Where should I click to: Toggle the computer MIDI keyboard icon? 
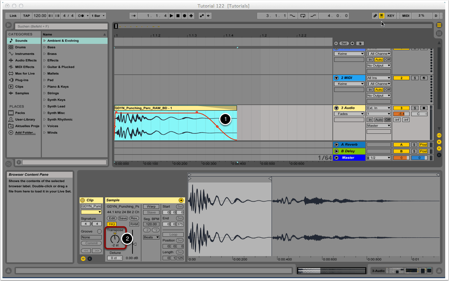click(382, 16)
